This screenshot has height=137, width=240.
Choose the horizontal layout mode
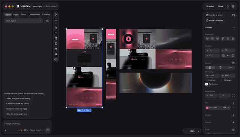click(x=230, y=68)
